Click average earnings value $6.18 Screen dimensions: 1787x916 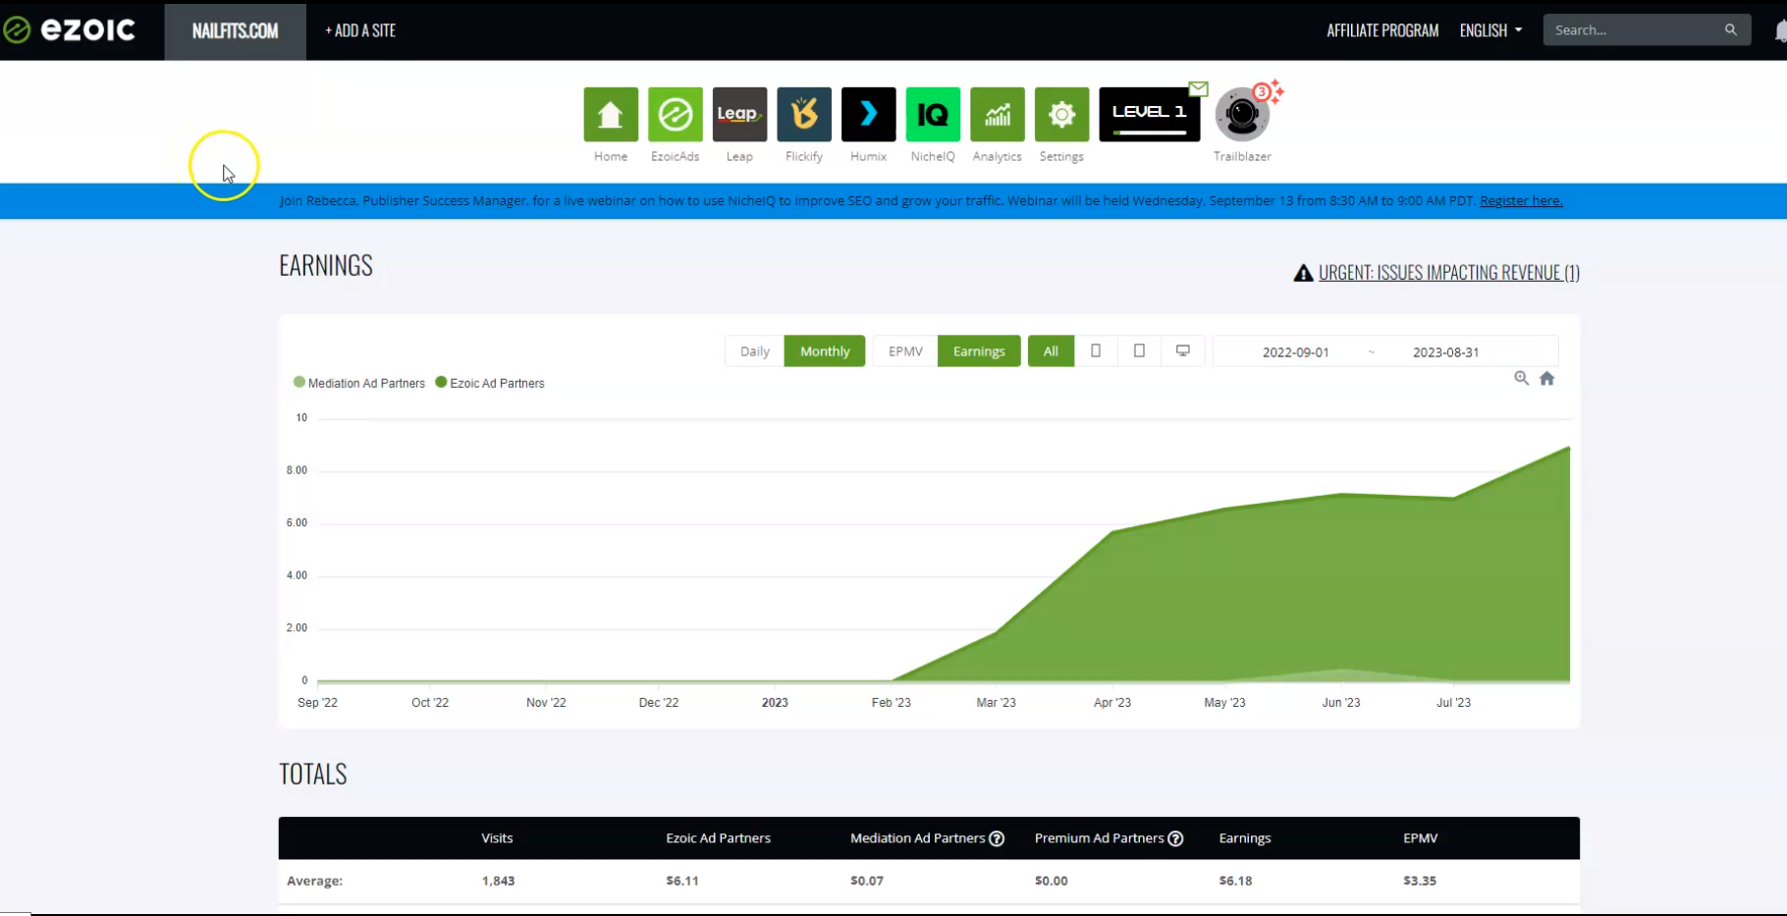[1235, 881]
